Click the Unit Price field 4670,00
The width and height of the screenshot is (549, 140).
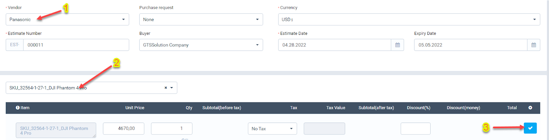tap(124, 129)
